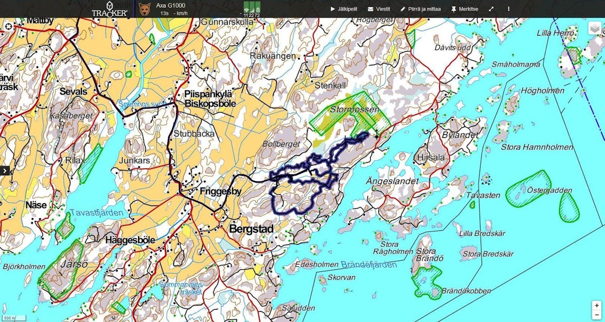Image resolution: width=605 pixels, height=322 pixels.
Task: Zoom out the map with minus
Action: 596,314
